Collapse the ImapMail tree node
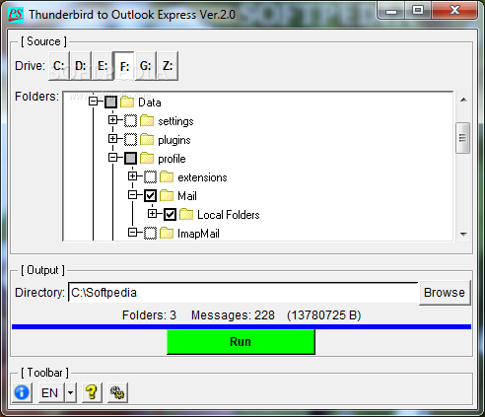 point(132,233)
